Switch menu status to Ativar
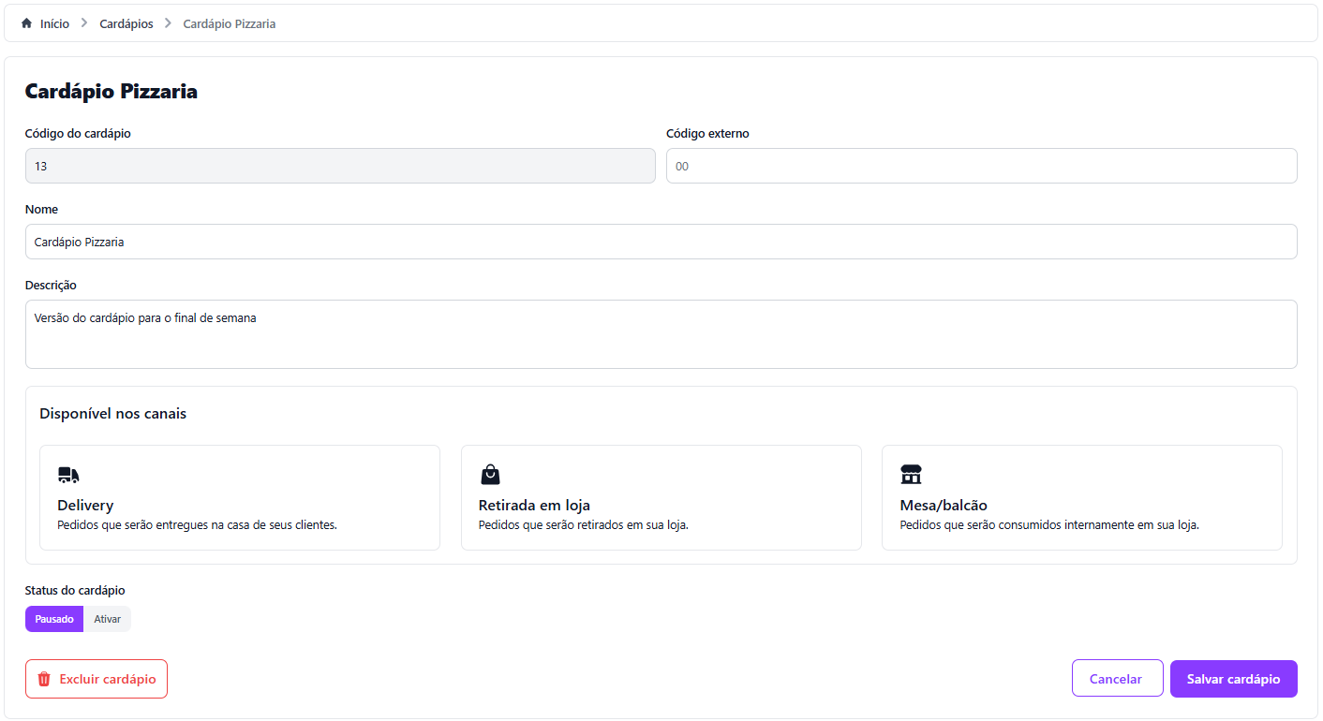 pos(108,619)
